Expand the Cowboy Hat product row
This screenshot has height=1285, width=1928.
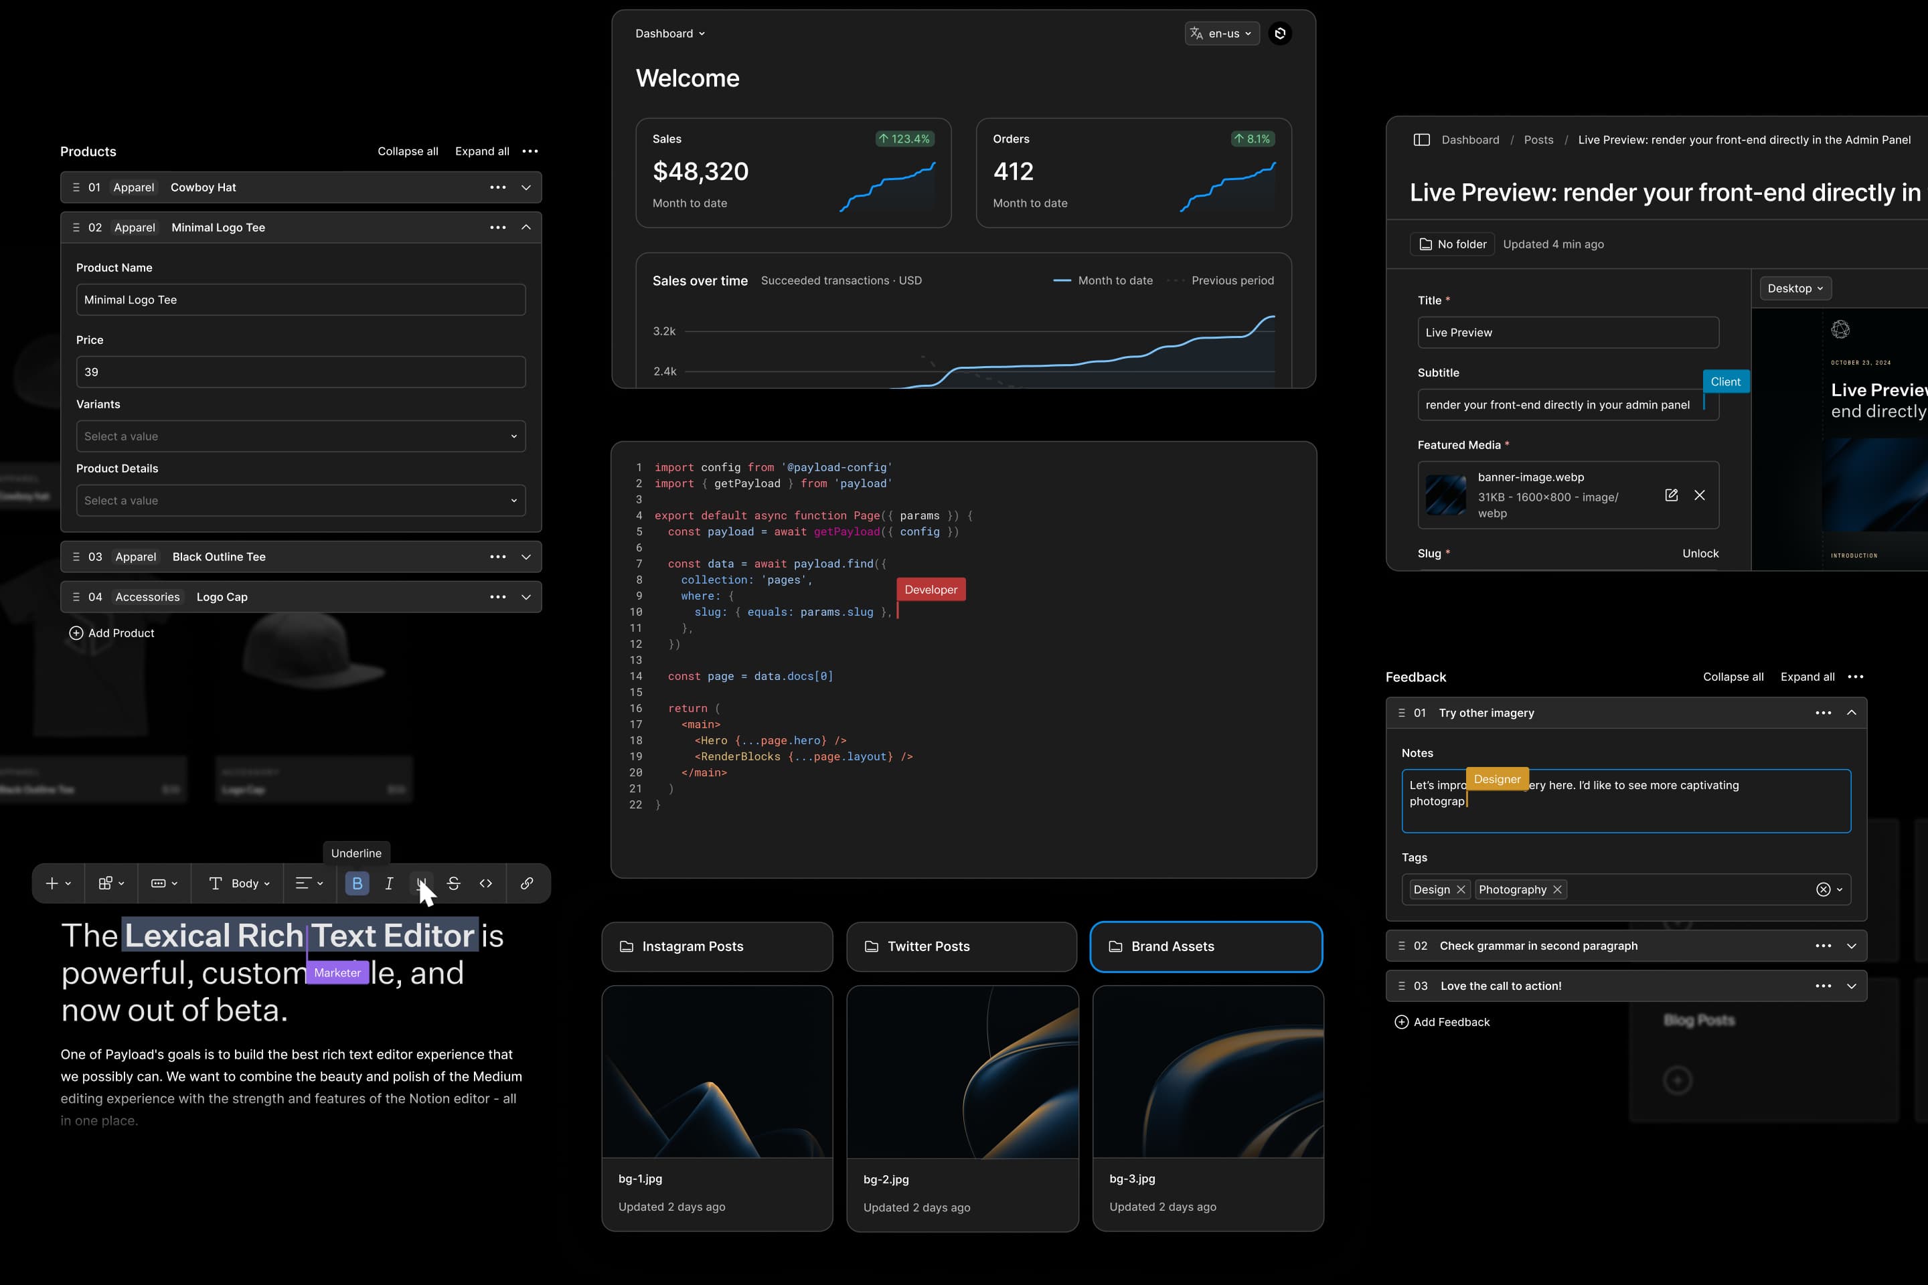tap(526, 187)
